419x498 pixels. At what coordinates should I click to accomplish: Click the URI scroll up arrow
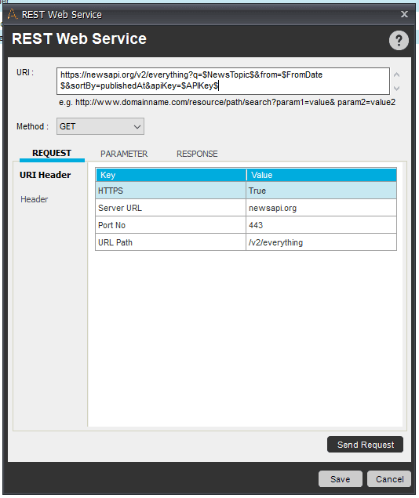pyautogui.click(x=396, y=75)
